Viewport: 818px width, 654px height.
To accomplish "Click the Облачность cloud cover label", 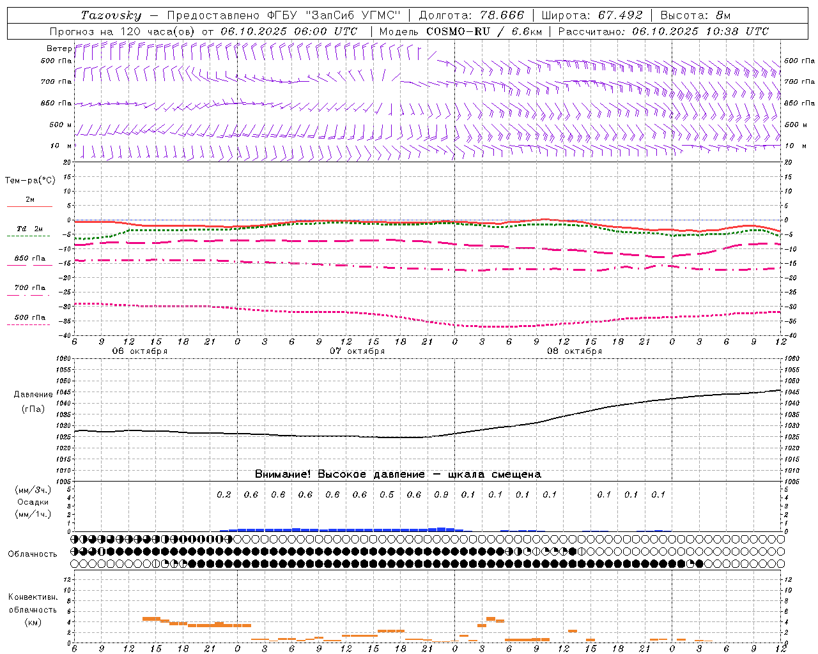I will tap(33, 554).
